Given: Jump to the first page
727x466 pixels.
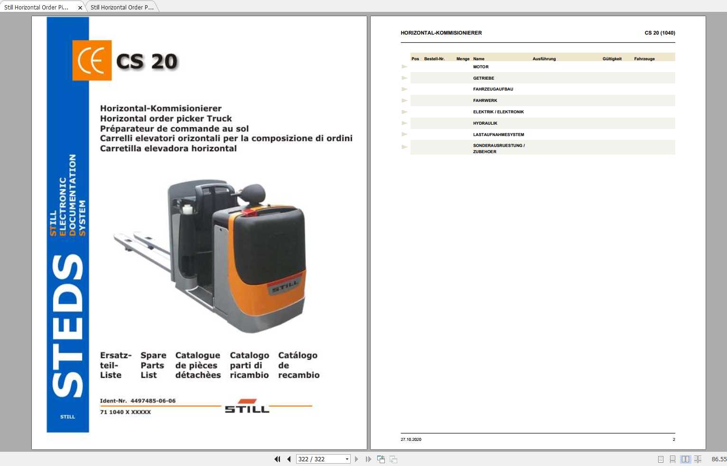Looking at the screenshot, I should [x=277, y=459].
